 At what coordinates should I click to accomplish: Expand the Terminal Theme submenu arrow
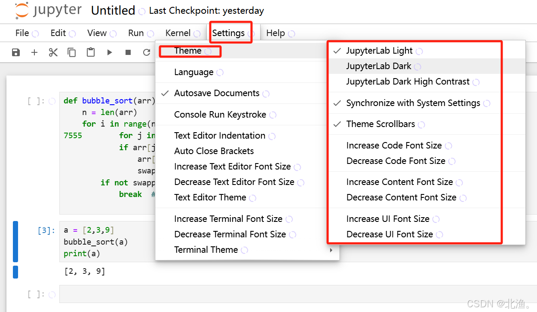pyautogui.click(x=331, y=250)
